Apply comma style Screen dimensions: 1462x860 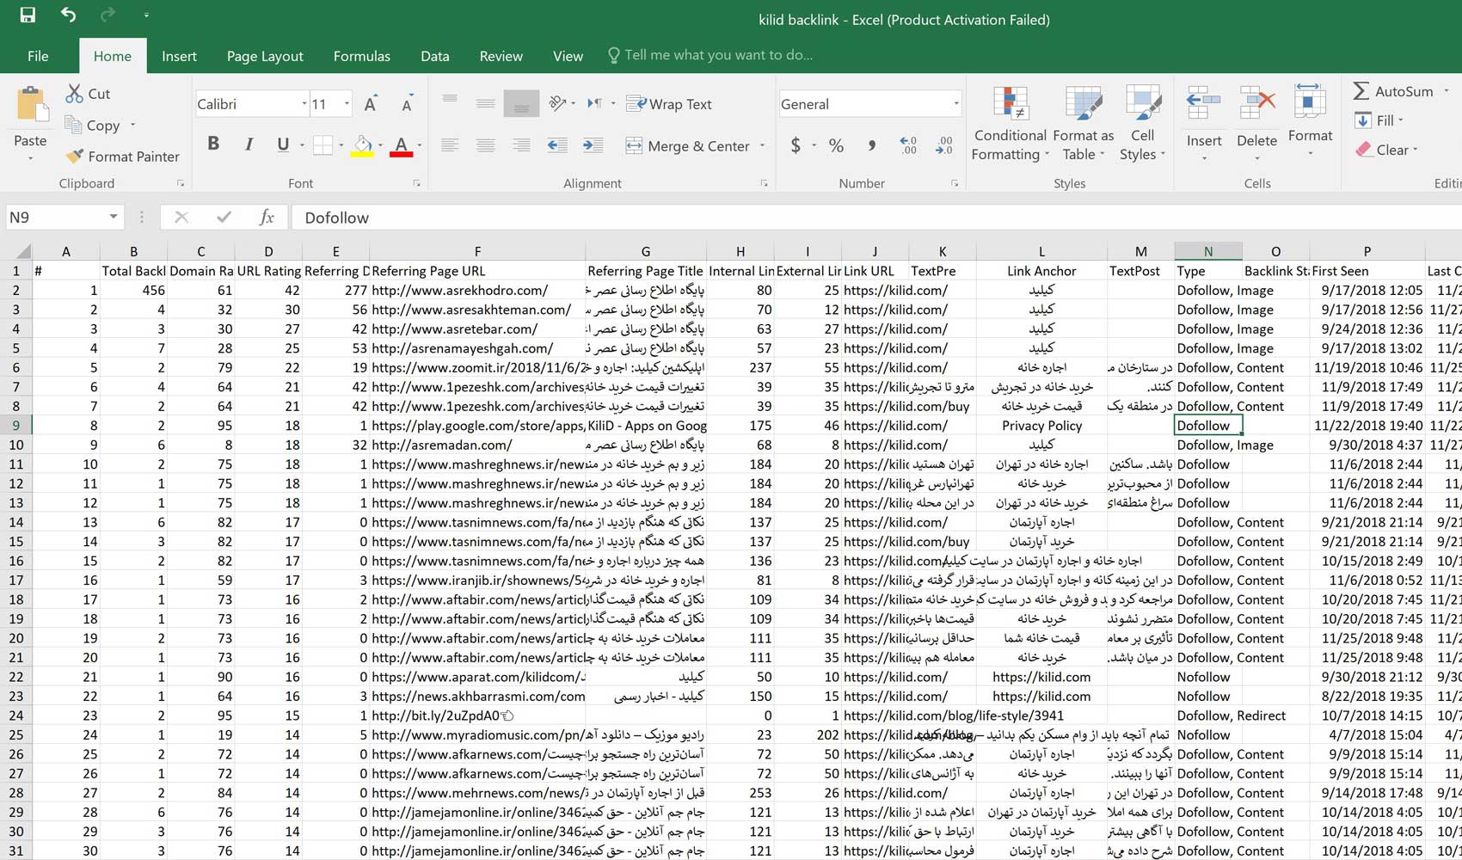872,145
